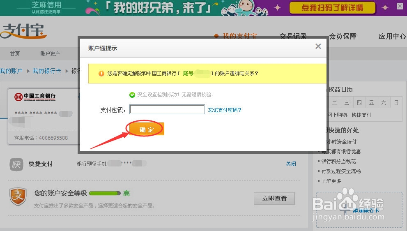Click the 付款过程安全流畅 list item
The image size is (407, 231).
point(341,171)
